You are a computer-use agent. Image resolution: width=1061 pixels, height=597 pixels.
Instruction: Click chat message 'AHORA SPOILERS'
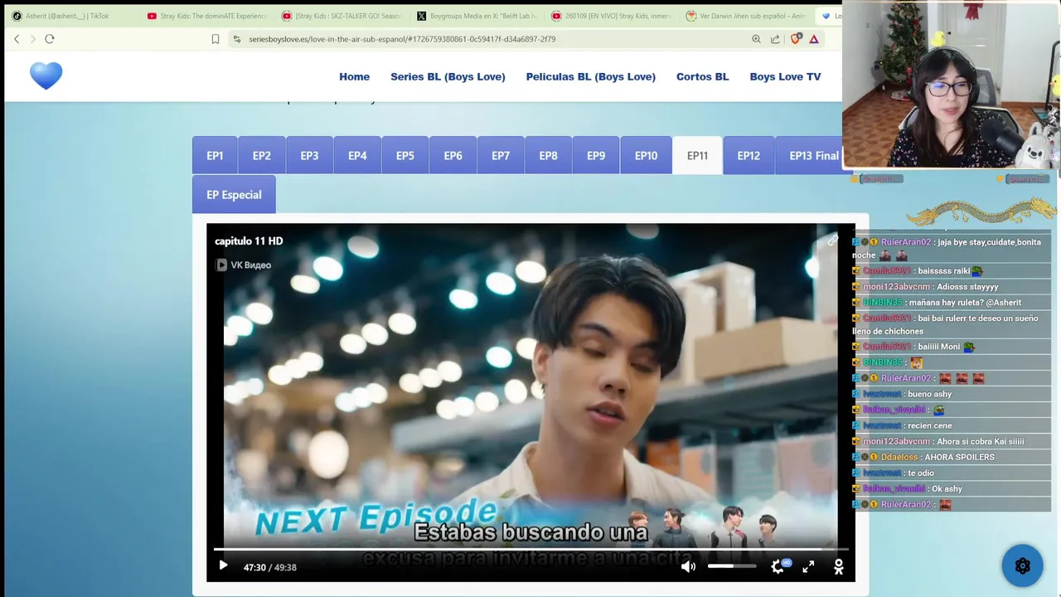(959, 457)
